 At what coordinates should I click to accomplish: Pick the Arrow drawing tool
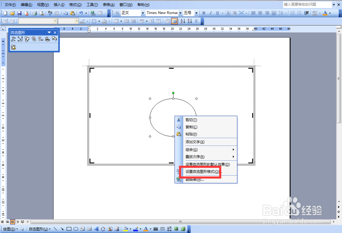[x=62, y=228]
